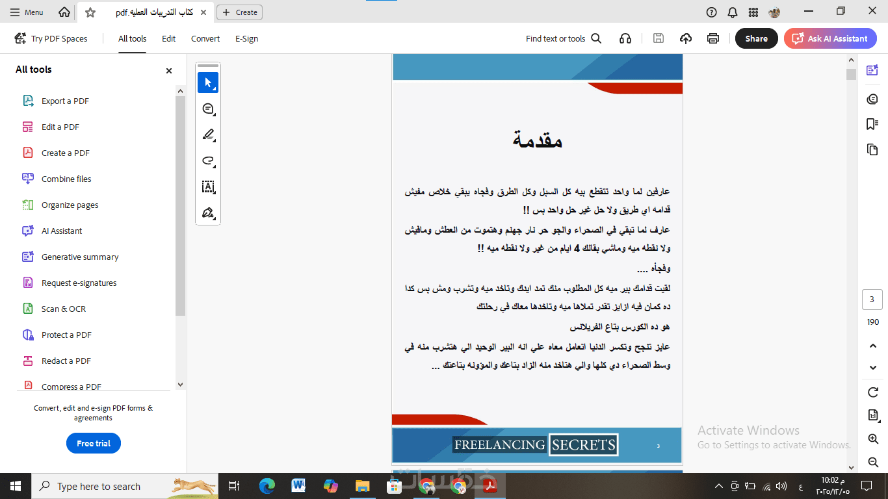
Task: Open the profile avatar menu
Action: tap(774, 12)
